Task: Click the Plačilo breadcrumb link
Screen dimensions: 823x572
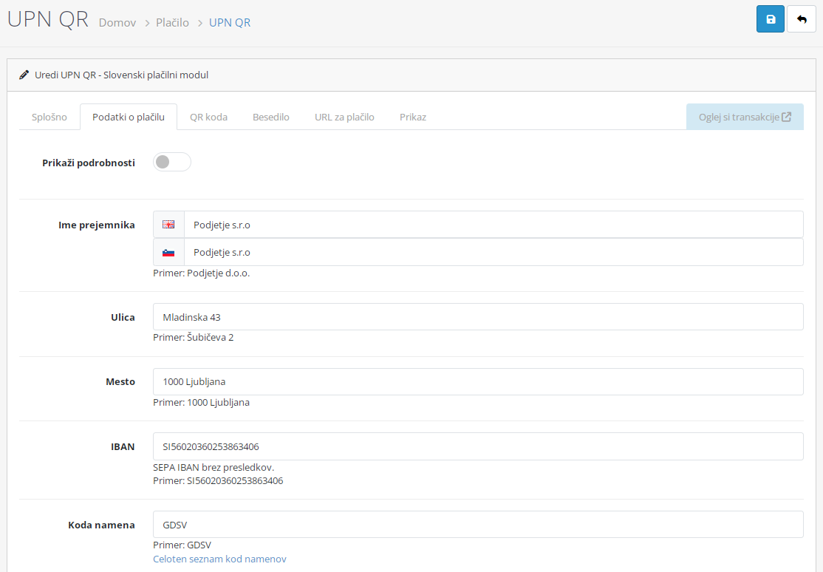Action: coord(172,23)
